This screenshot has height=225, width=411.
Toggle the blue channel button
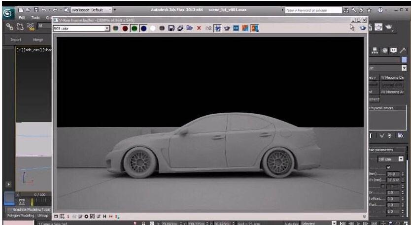pos(143,29)
